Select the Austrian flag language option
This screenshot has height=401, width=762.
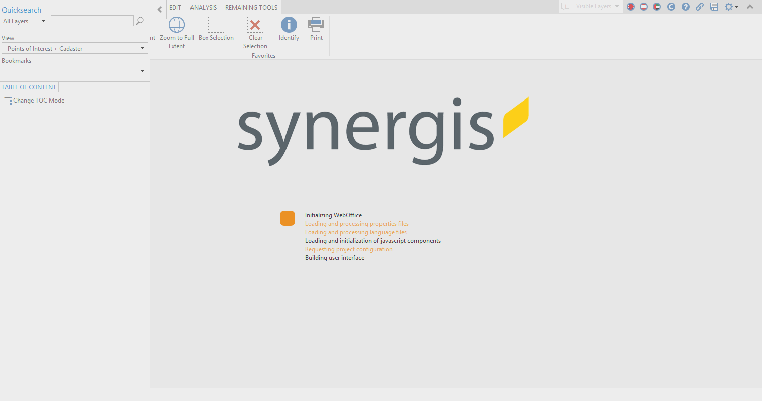tap(643, 7)
